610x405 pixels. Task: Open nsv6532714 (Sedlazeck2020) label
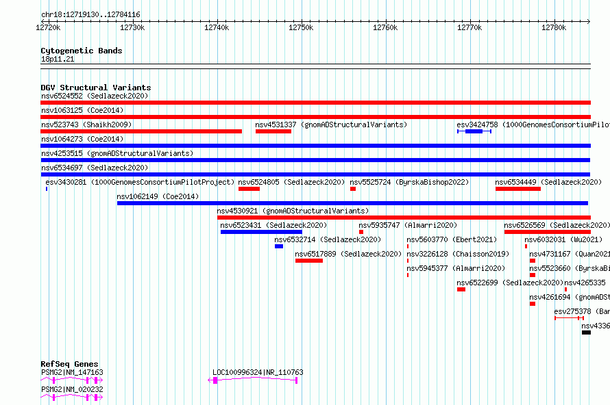[328, 239]
